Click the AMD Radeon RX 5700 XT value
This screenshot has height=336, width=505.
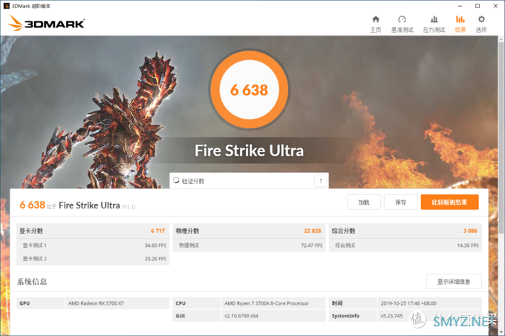pos(96,303)
